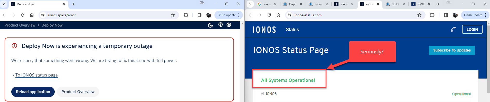Toggle dark mode moon icon
The height and width of the screenshot is (102, 490).
coord(210,25)
